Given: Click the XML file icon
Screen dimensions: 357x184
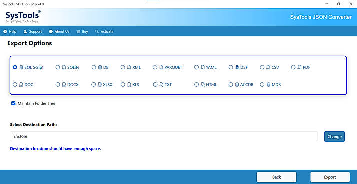Looking at the screenshot, I should pyautogui.click(x=129, y=67).
